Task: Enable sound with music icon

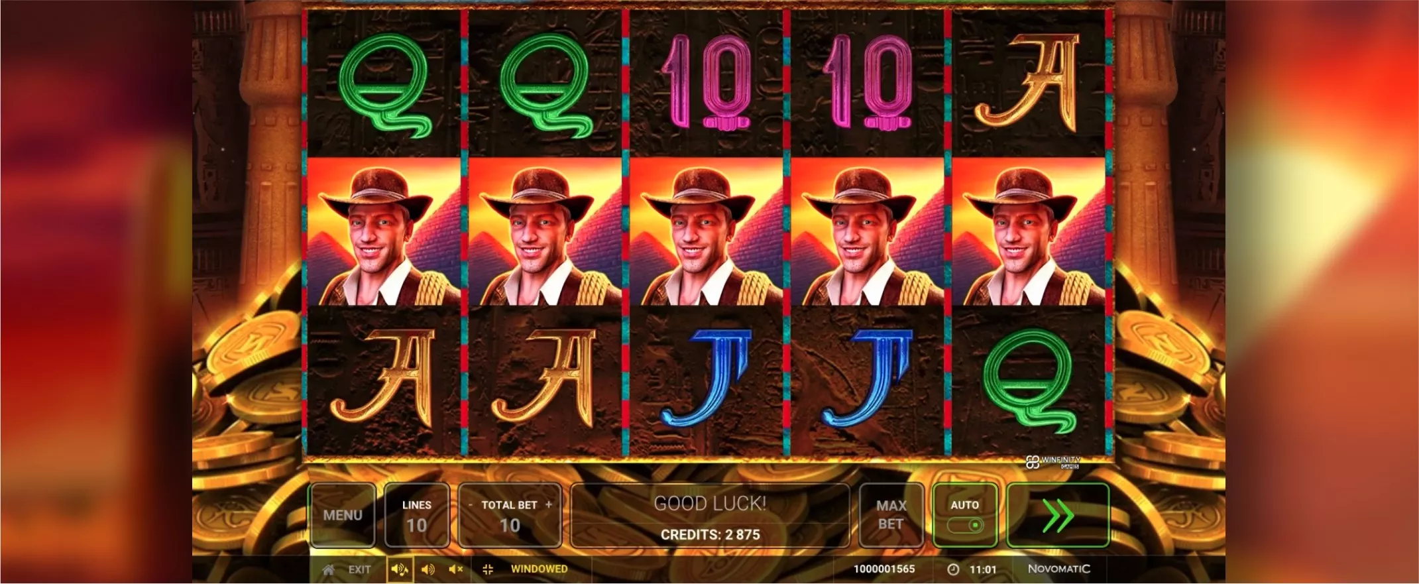Action: tap(400, 569)
